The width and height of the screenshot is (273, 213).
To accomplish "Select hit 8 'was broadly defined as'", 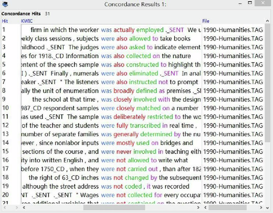I will pos(133,91).
